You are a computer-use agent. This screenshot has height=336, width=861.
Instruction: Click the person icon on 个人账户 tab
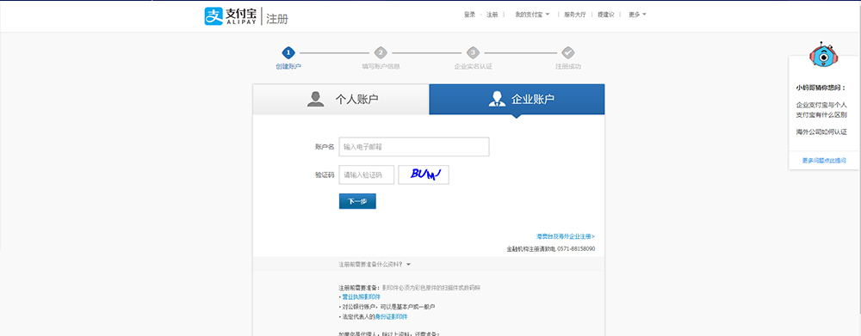coord(316,99)
